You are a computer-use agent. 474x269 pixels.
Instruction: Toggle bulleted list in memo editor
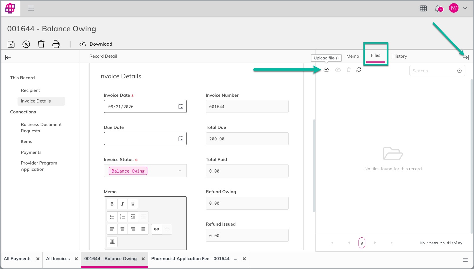112,216
